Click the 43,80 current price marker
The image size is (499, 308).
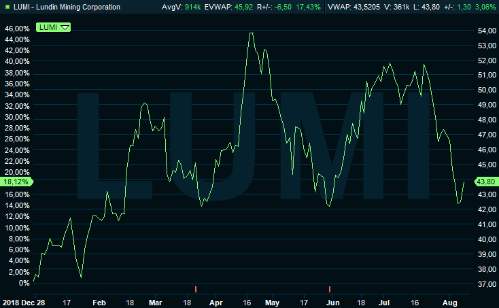(x=486, y=182)
